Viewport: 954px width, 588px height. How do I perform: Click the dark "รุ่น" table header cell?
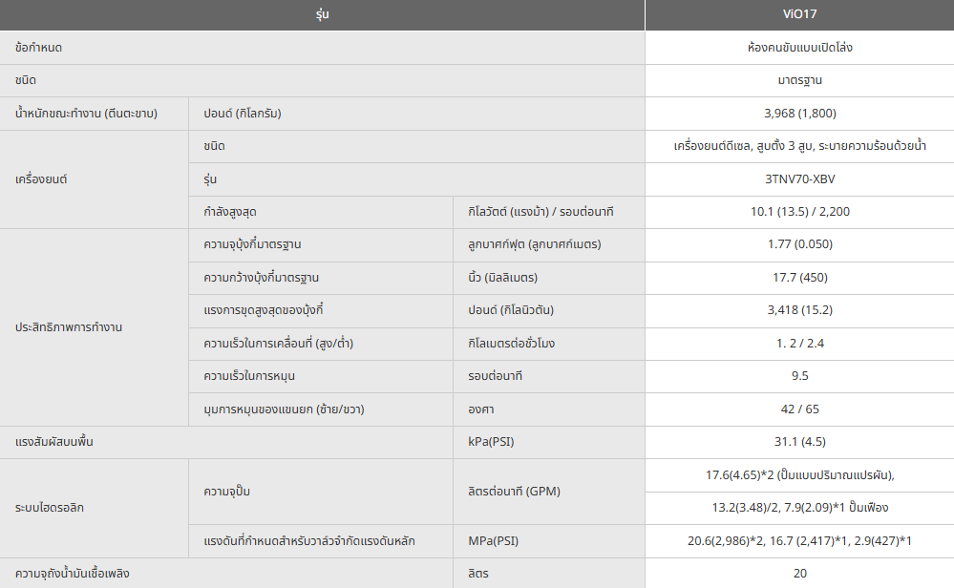click(x=322, y=15)
